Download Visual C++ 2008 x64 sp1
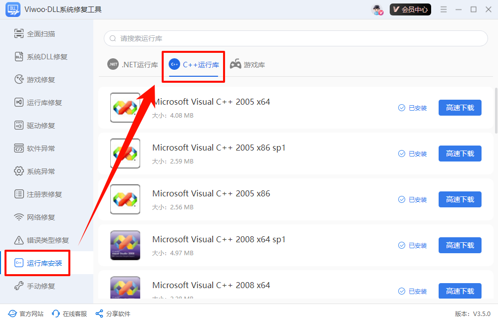Screen dimensions: 498x323 [460, 245]
